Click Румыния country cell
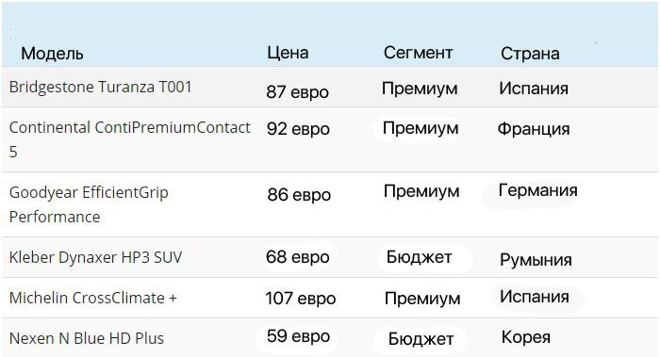The image size is (660, 357). pyautogui.click(x=536, y=260)
